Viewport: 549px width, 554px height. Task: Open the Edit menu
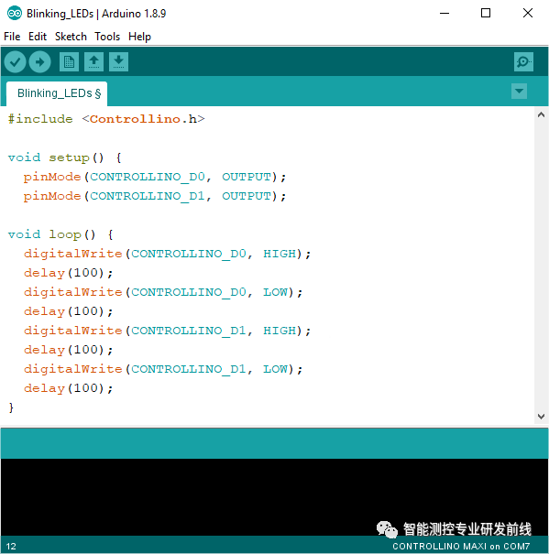tap(38, 37)
